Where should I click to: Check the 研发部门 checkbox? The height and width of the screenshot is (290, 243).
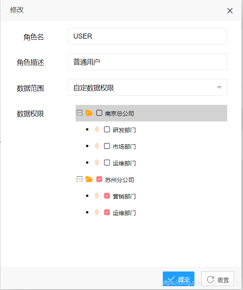click(107, 130)
